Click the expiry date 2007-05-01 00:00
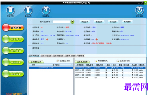153x95 pixels. (x=72, y=35)
